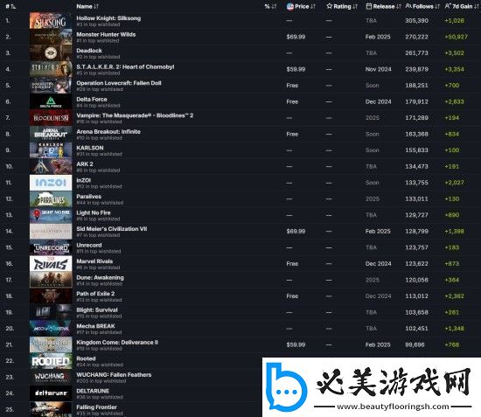Viewport: 481px width, 417px height.
Task: Open Marvel Rivals title link
Action: (x=94, y=261)
